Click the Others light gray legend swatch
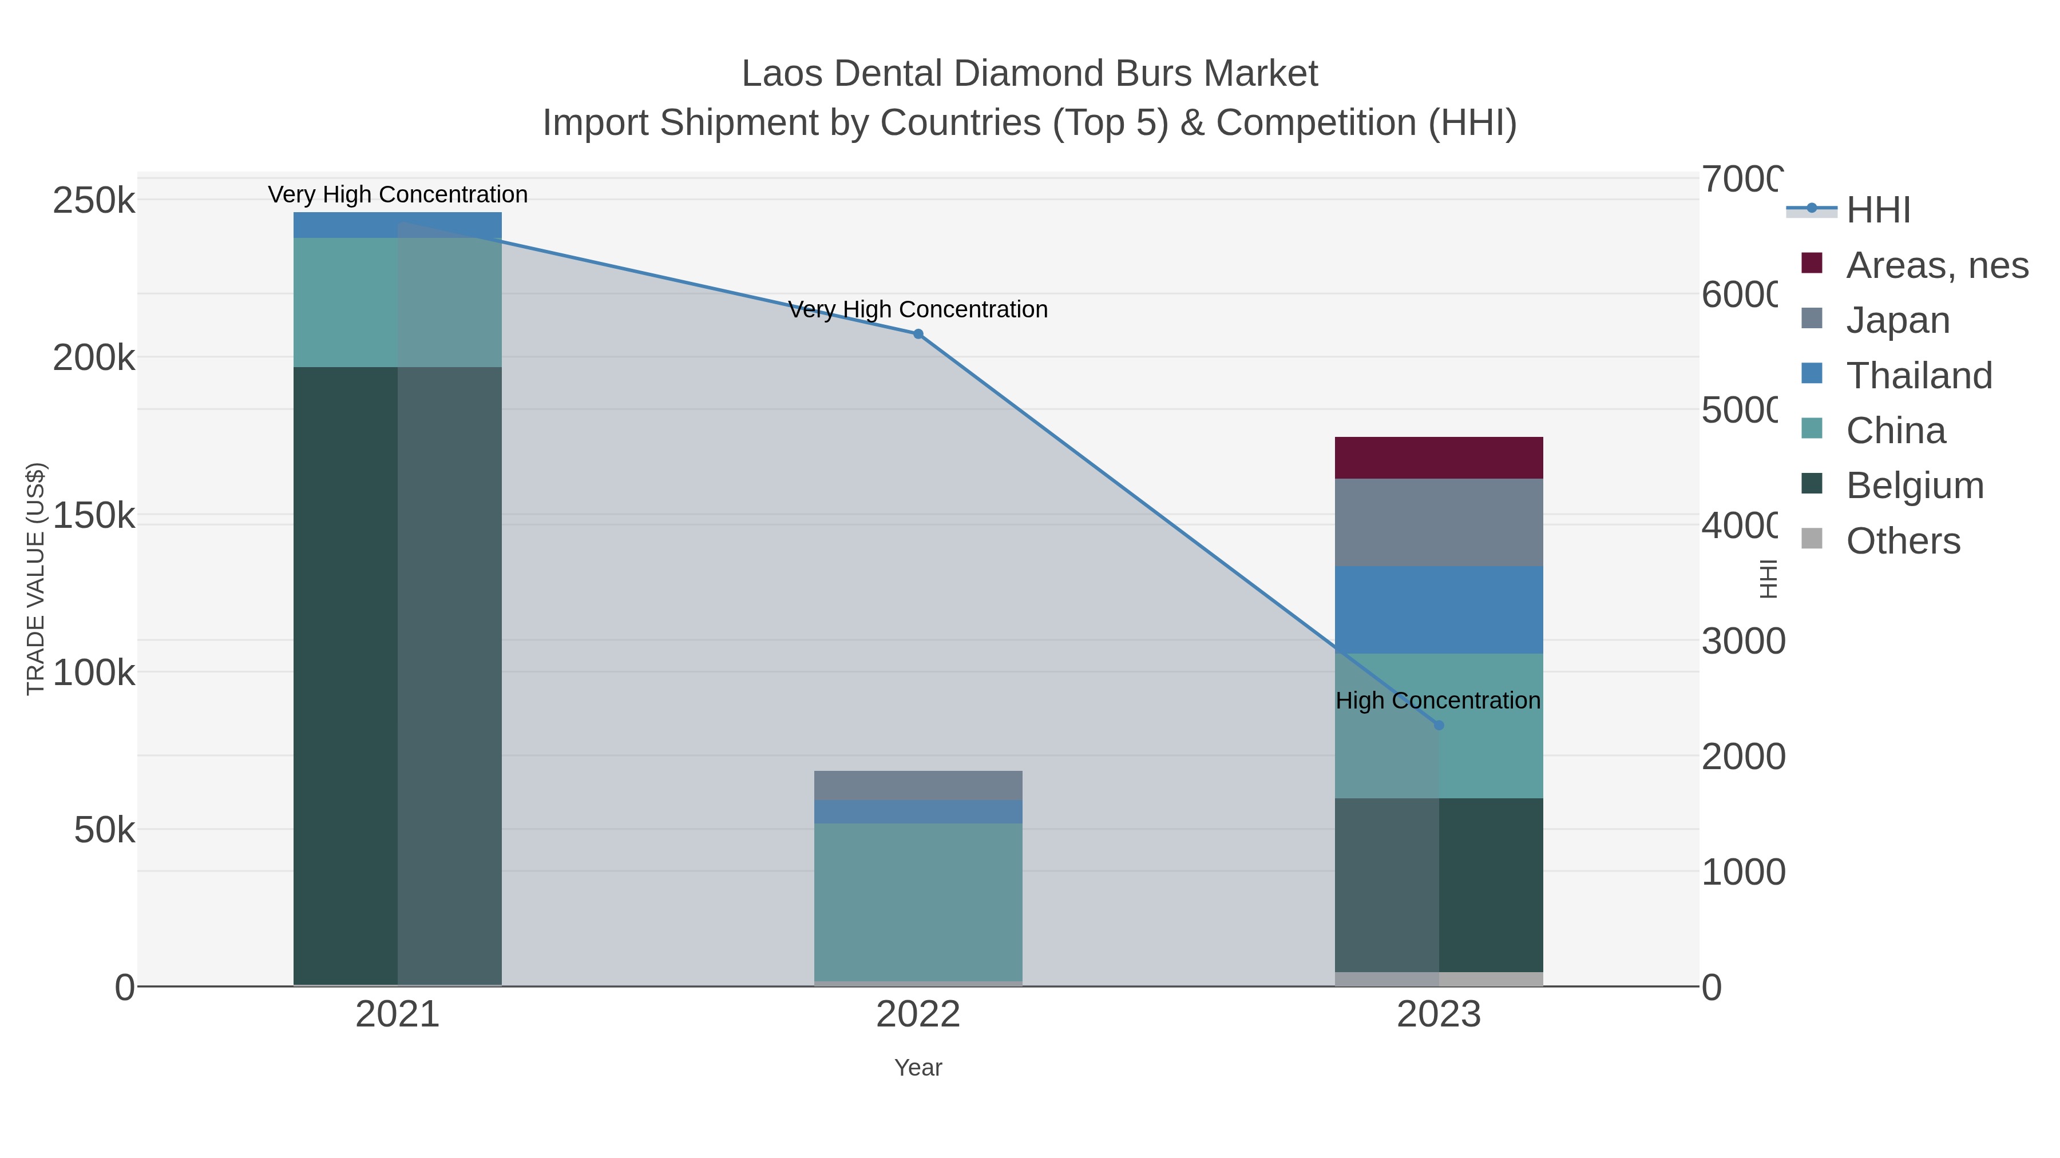 click(x=1812, y=539)
